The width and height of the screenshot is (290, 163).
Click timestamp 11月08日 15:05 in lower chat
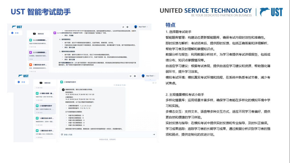click(x=119, y=85)
